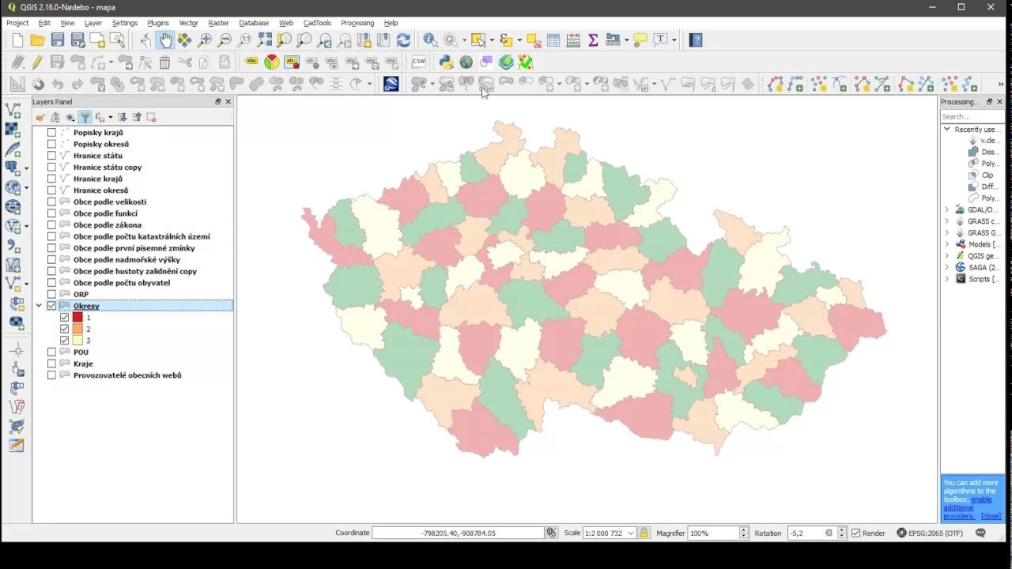
Task: Open the CadTools menu
Action: click(x=317, y=23)
